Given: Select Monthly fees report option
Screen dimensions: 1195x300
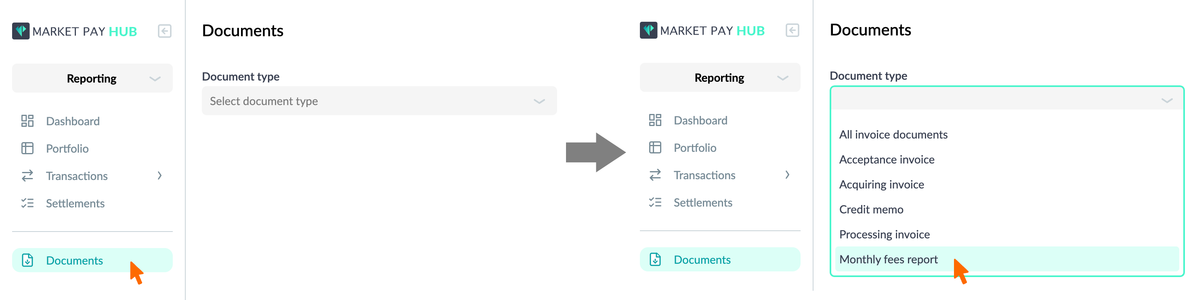Looking at the screenshot, I should click(1006, 259).
